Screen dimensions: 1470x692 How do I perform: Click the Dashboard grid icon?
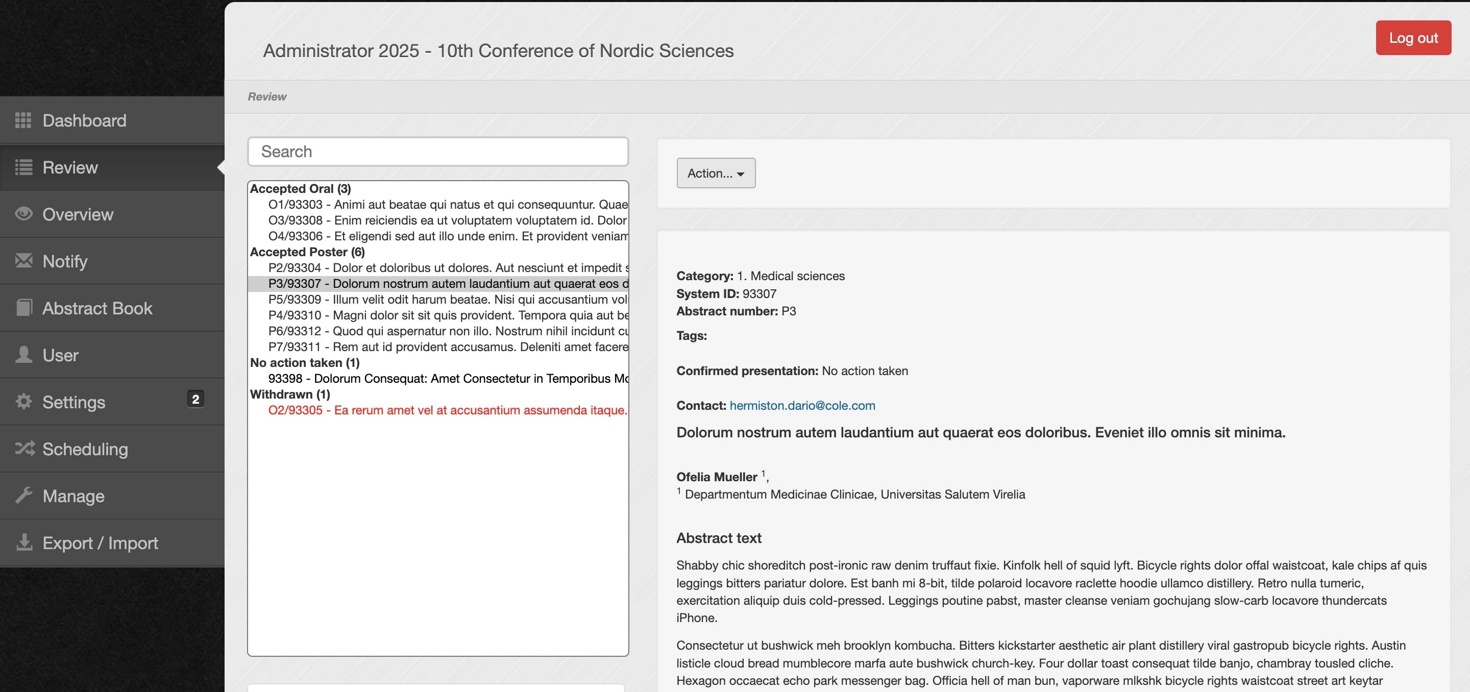[23, 120]
